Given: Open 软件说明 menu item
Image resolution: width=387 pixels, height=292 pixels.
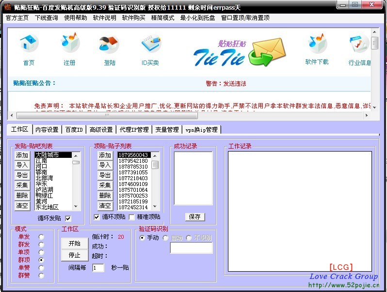Looking at the screenshot, I should (105, 18).
